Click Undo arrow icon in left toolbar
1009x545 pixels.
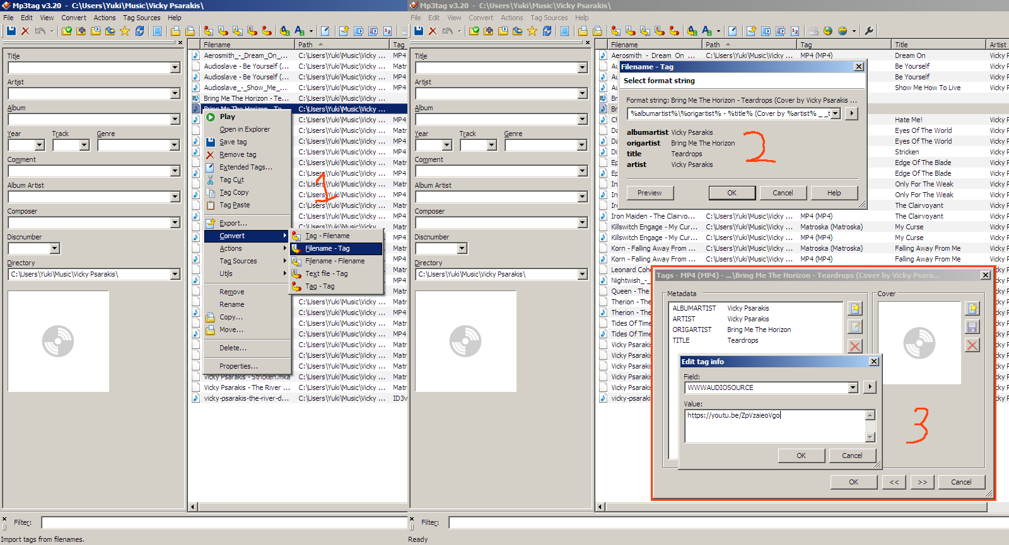(x=40, y=31)
